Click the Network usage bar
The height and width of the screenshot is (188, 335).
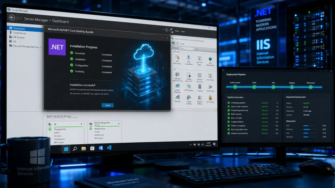pos(309,137)
